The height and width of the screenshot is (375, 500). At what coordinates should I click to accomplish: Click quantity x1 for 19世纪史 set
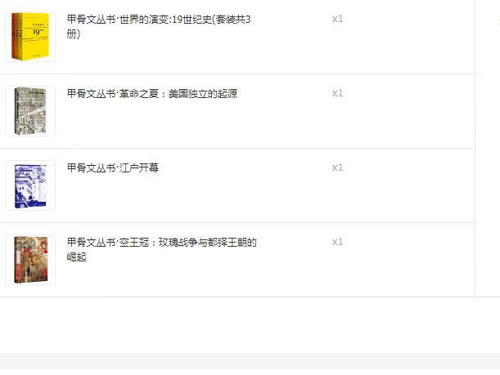tap(337, 19)
